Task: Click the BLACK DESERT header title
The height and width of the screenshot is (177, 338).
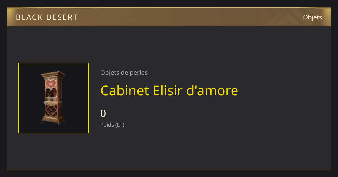Action: pos(47,17)
